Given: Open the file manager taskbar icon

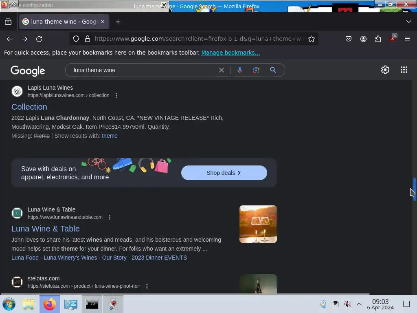Looking at the screenshot, I should tap(29, 304).
